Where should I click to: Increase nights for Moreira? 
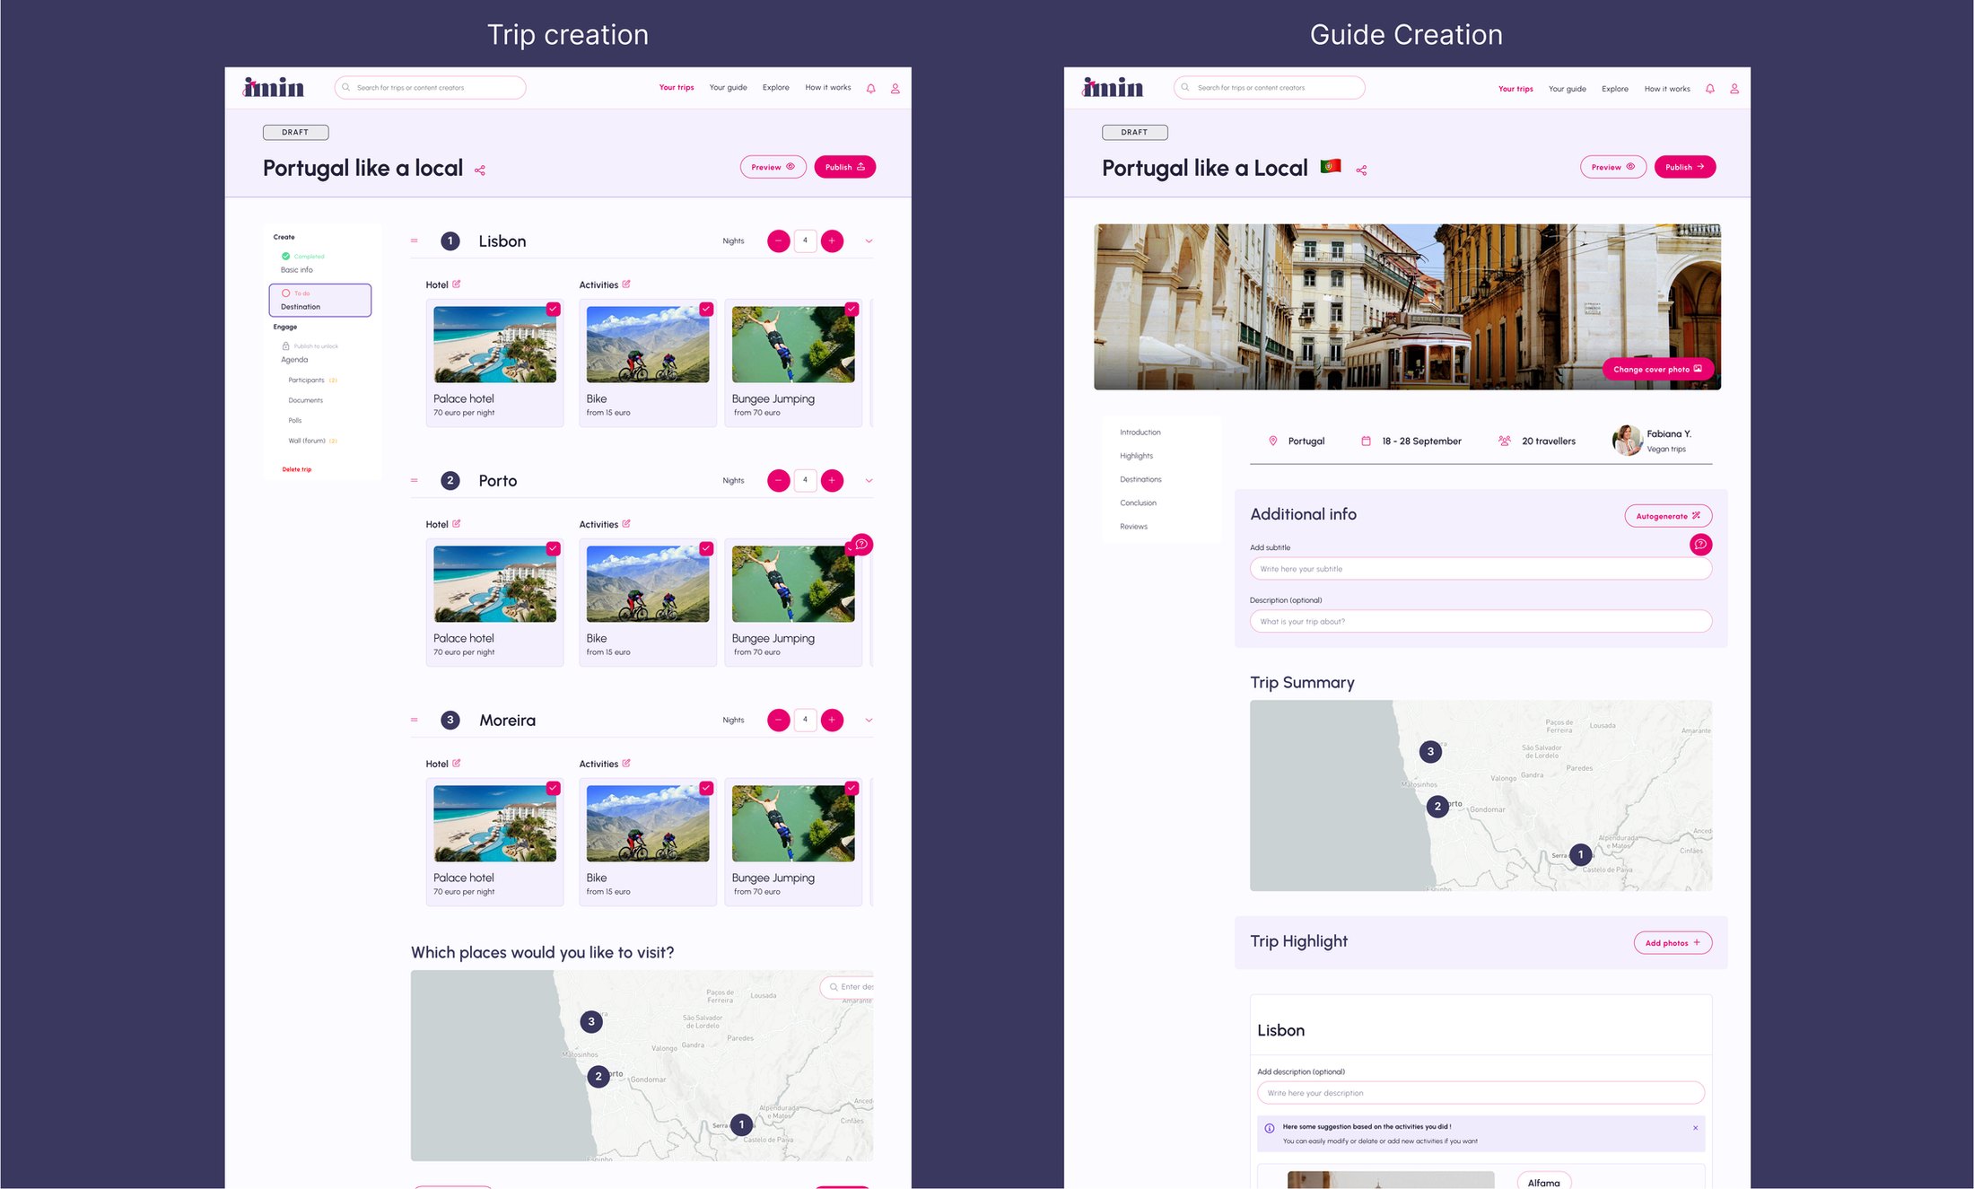(x=832, y=721)
